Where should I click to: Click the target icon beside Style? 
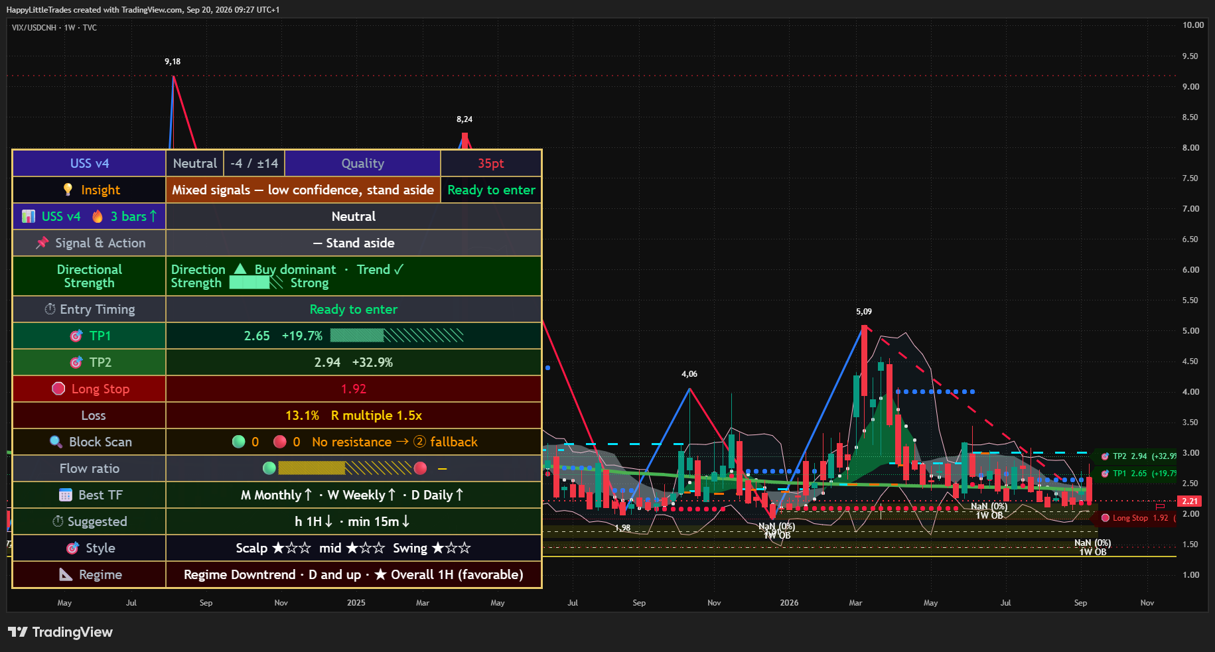pyautogui.click(x=72, y=548)
